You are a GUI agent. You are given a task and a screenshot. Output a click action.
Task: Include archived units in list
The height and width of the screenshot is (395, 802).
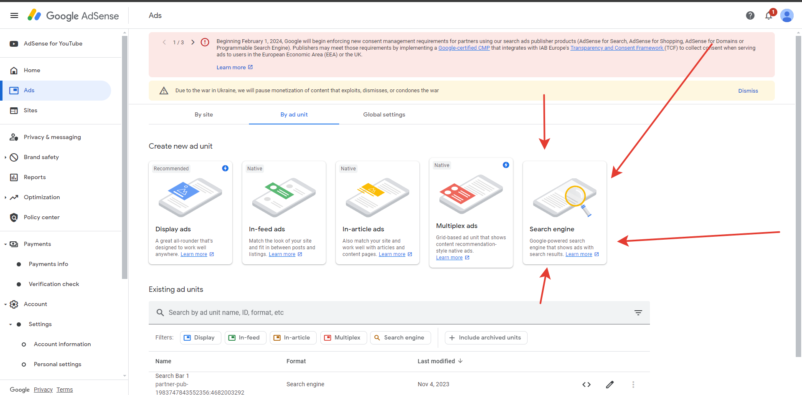tap(486, 337)
